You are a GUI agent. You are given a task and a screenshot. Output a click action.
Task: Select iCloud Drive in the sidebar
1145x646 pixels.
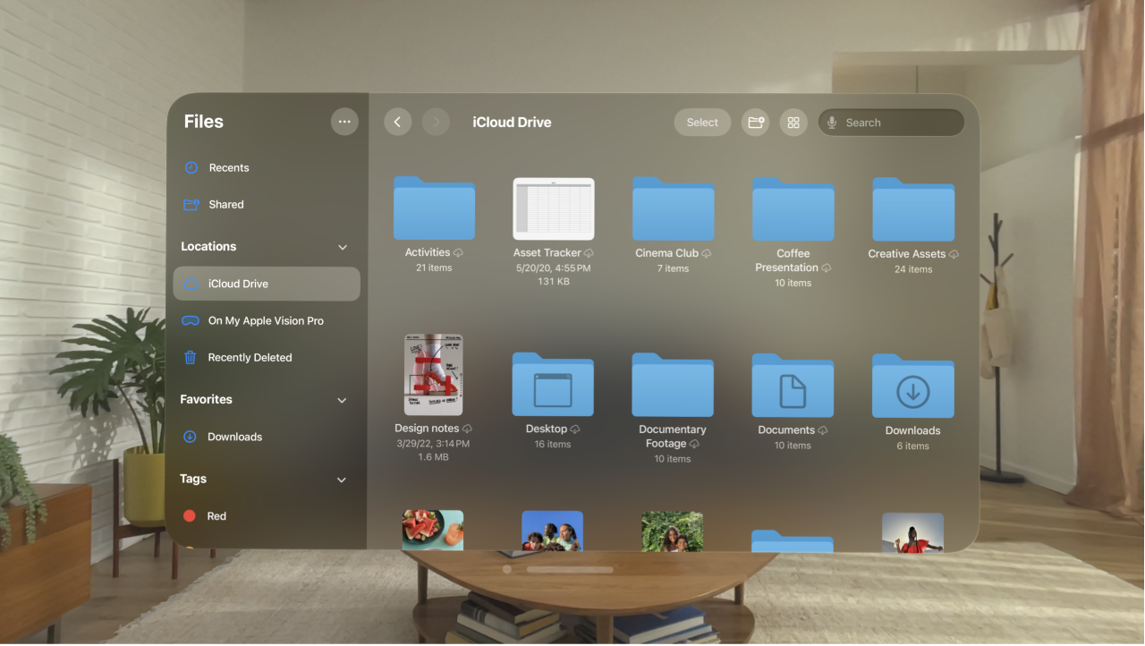tap(238, 284)
